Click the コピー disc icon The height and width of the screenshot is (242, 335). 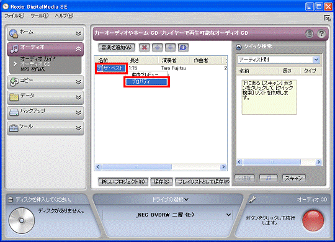[x=14, y=82]
